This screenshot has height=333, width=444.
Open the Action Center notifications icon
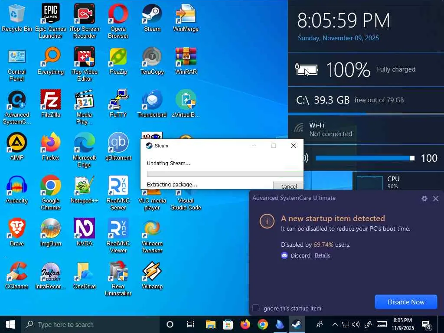point(426,325)
